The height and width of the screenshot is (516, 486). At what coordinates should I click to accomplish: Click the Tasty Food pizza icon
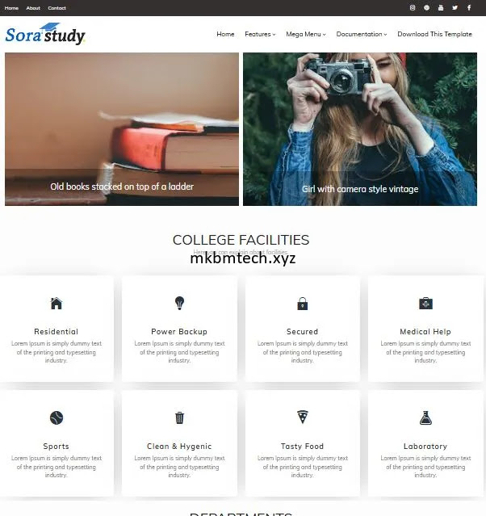(x=303, y=417)
